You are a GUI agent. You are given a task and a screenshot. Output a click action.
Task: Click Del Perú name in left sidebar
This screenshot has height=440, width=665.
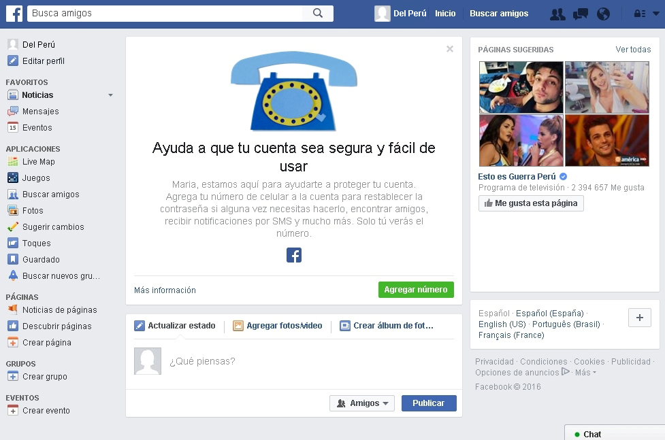tap(39, 44)
